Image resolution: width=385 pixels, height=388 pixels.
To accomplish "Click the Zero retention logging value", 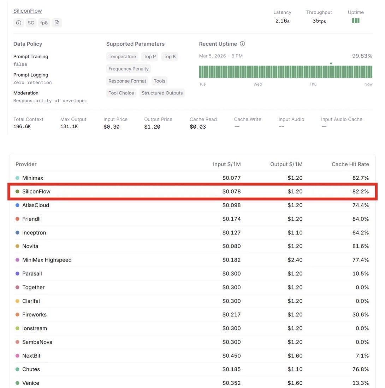I will point(32,82).
